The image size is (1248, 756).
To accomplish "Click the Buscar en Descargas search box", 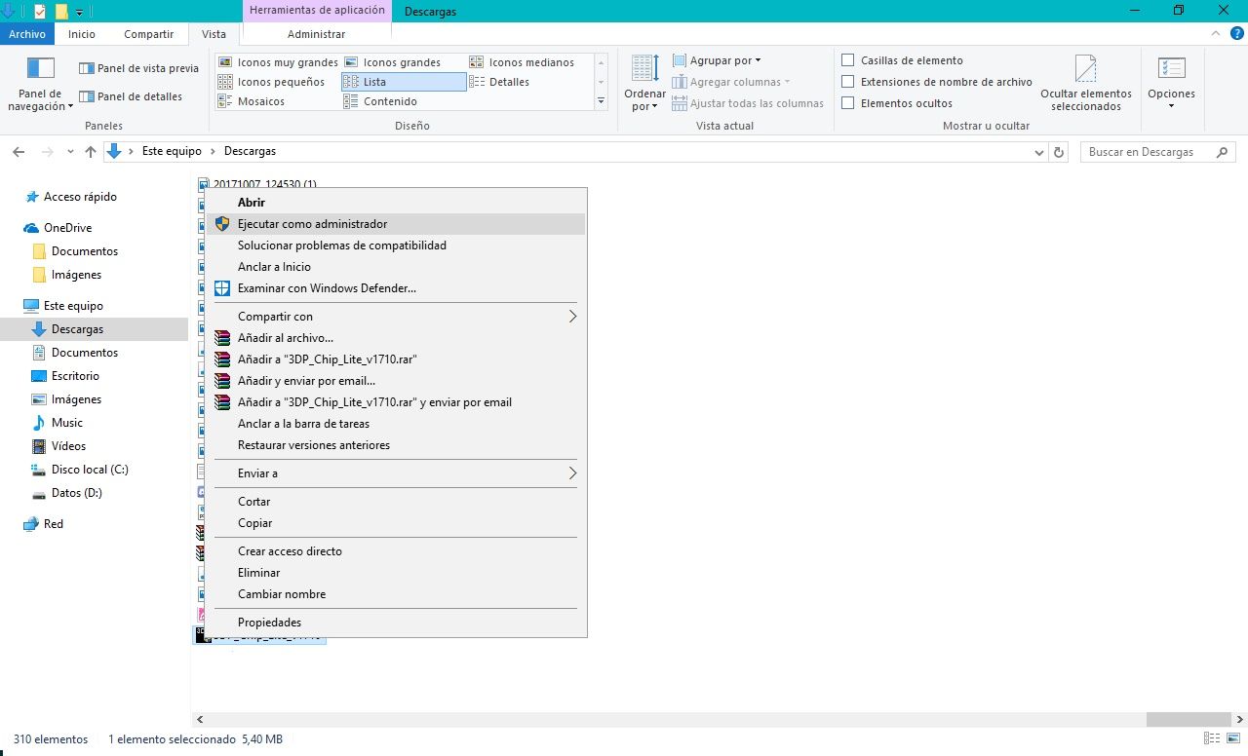I will click(1157, 152).
